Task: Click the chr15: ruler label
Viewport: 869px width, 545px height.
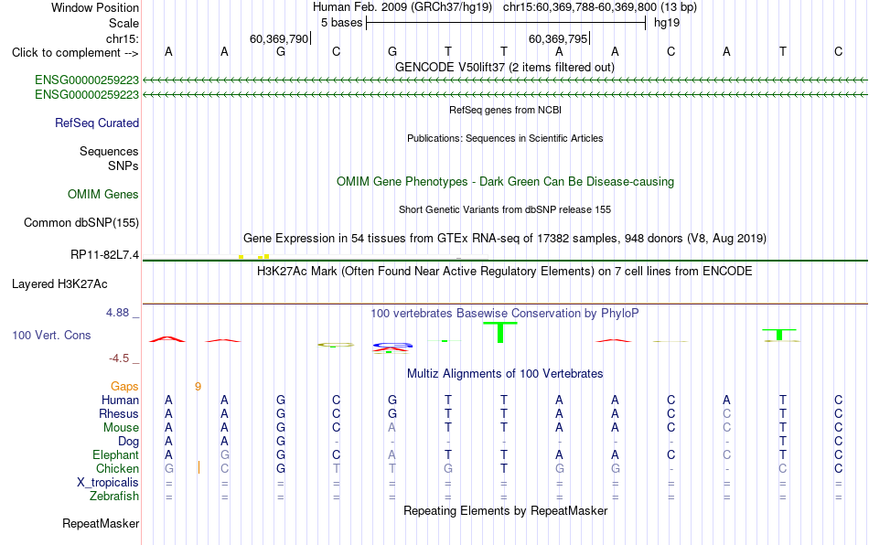Action: pyautogui.click(x=122, y=38)
